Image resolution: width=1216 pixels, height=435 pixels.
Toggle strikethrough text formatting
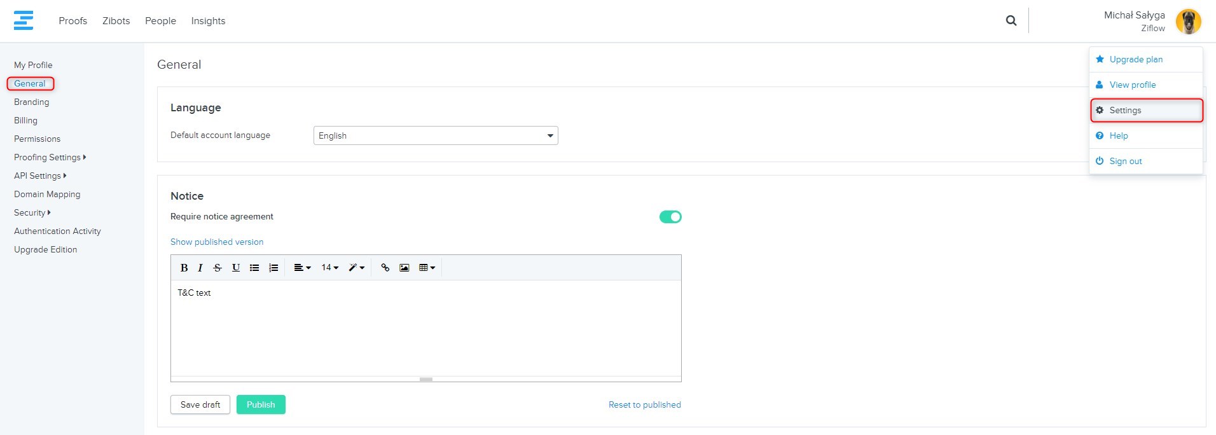click(218, 268)
